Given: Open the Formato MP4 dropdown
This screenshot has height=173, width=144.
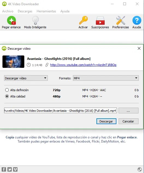Looking at the screenshot, I should [x=106, y=78].
